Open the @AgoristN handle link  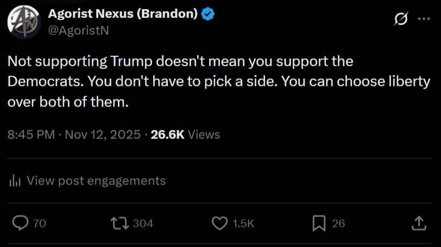79,30
